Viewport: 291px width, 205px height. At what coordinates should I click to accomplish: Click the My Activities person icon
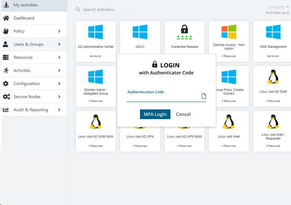coord(6,5)
